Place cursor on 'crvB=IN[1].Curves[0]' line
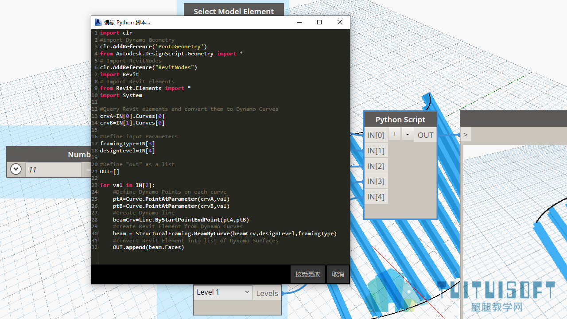Image resolution: width=567 pixels, height=319 pixels. pos(132,123)
